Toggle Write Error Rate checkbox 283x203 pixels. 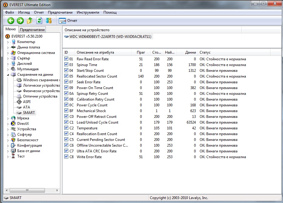coord(66,157)
